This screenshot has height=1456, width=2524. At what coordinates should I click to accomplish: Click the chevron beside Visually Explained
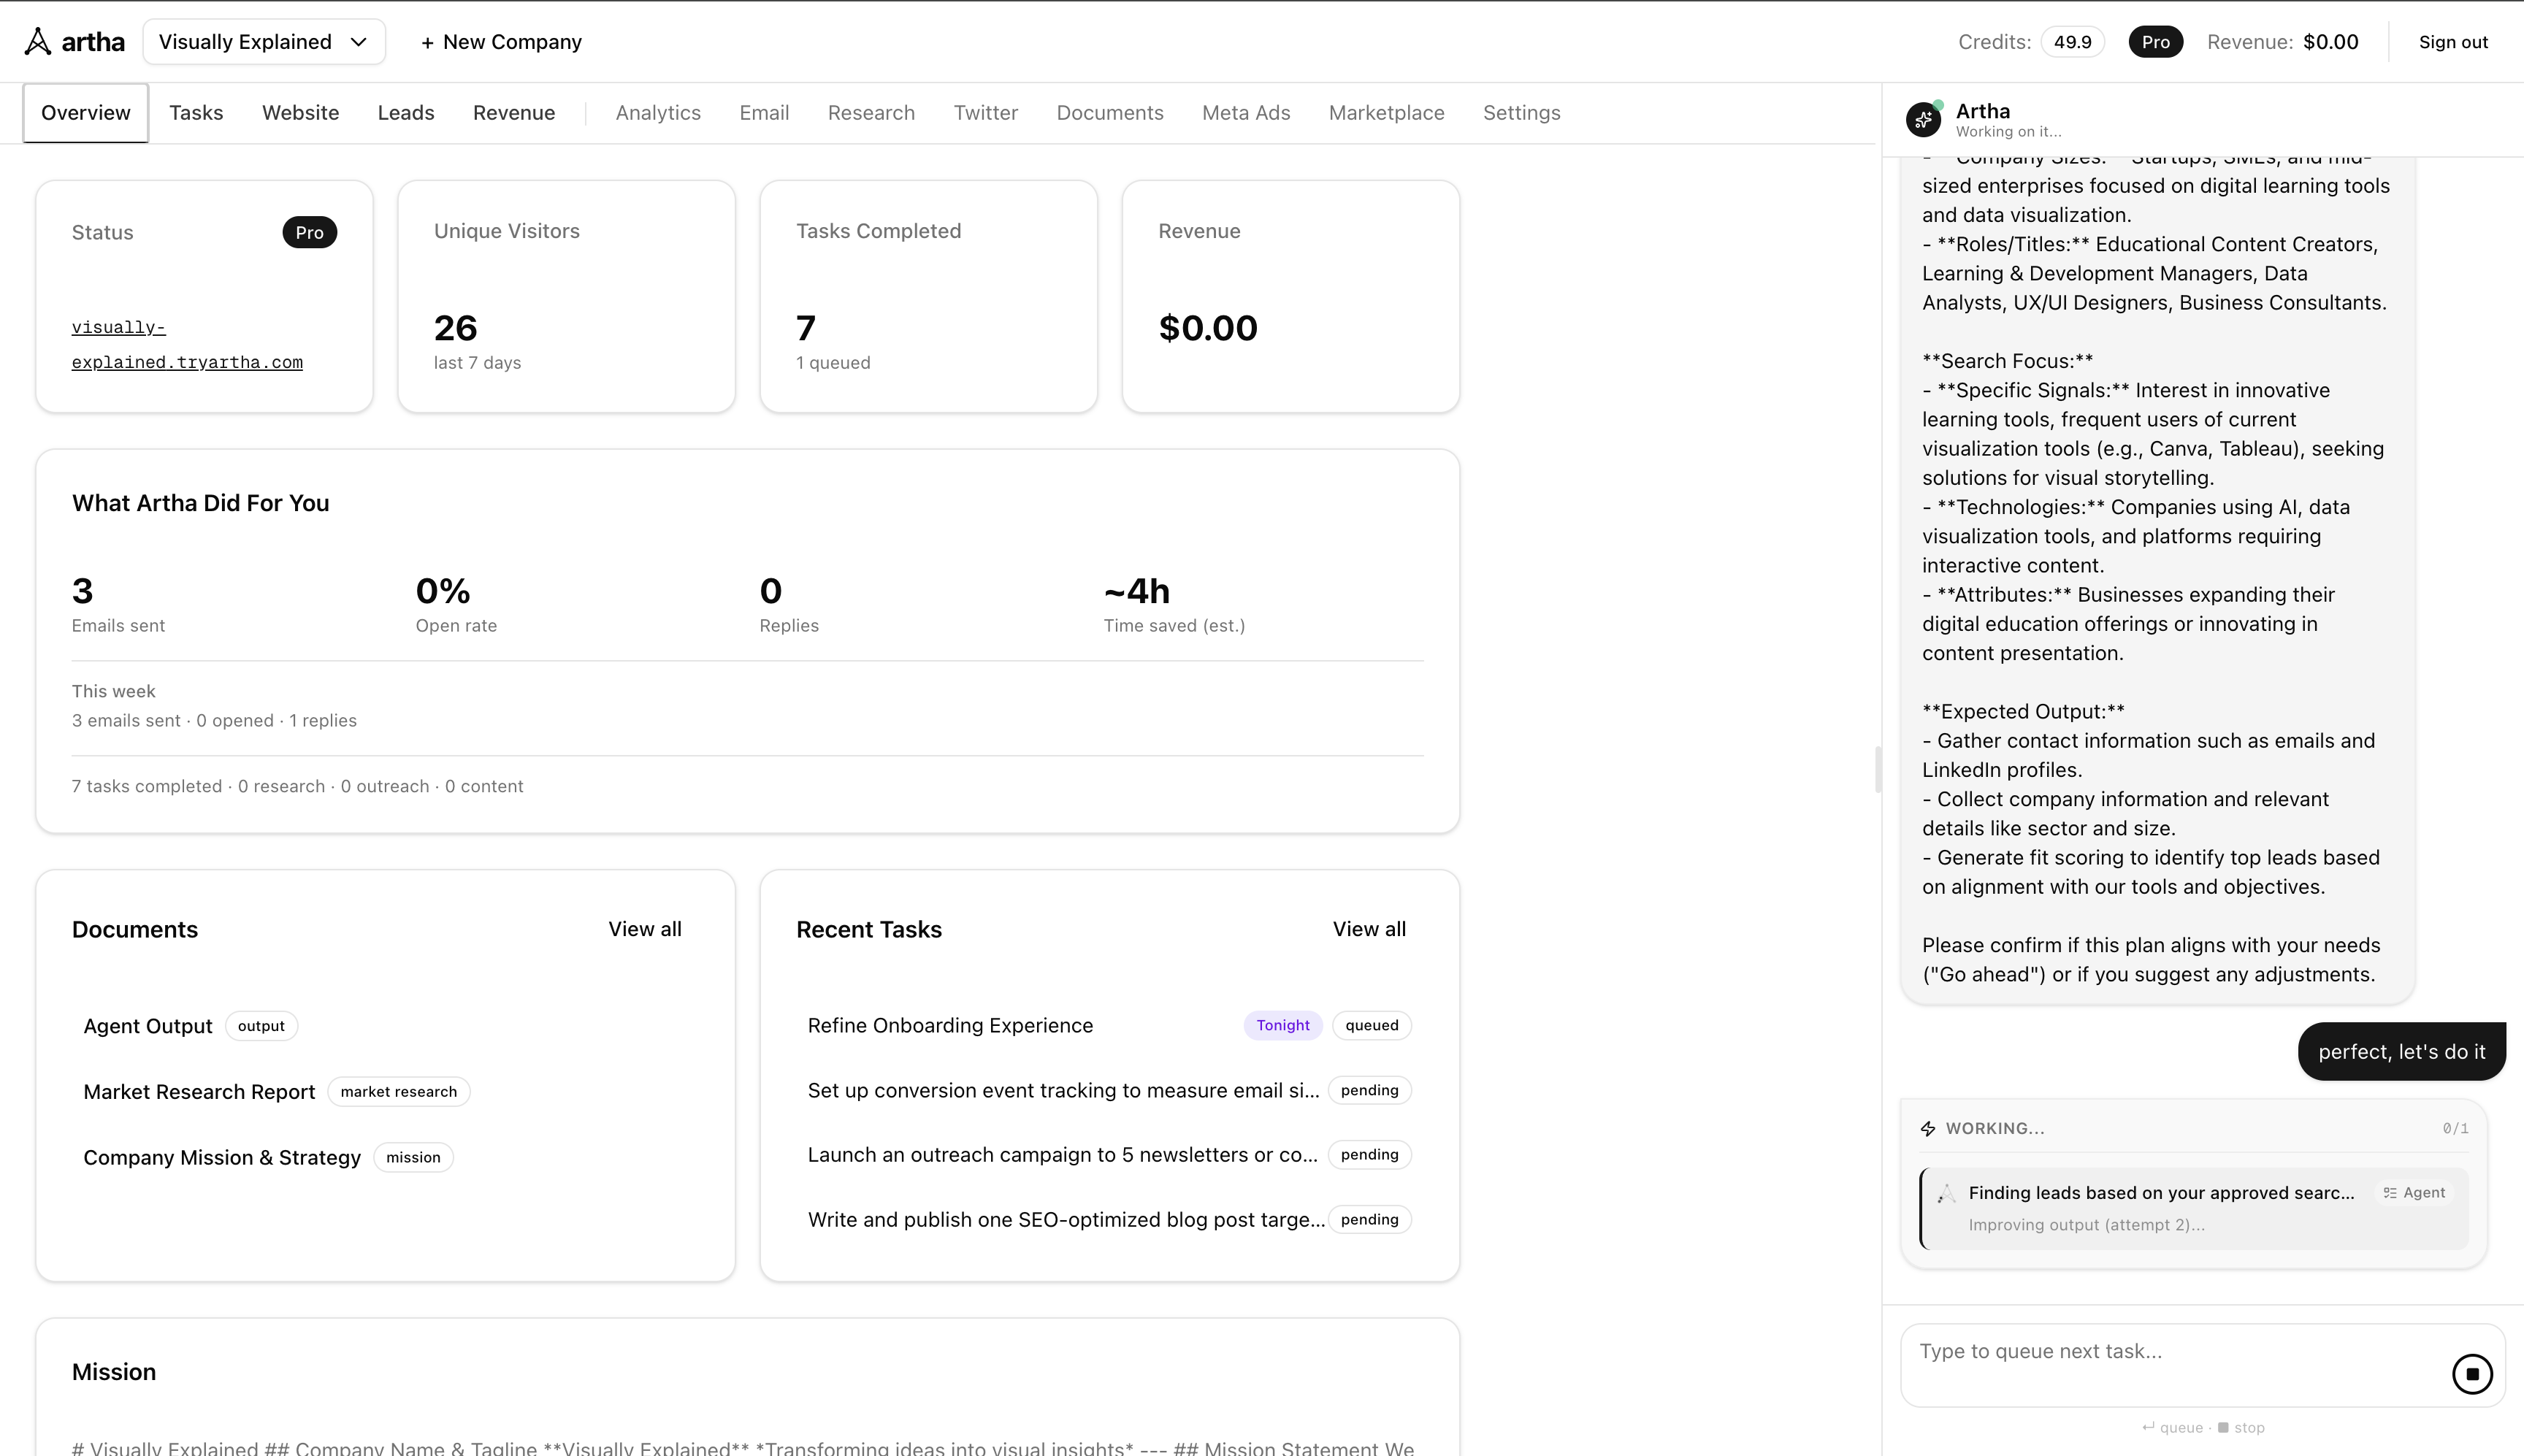tap(359, 42)
